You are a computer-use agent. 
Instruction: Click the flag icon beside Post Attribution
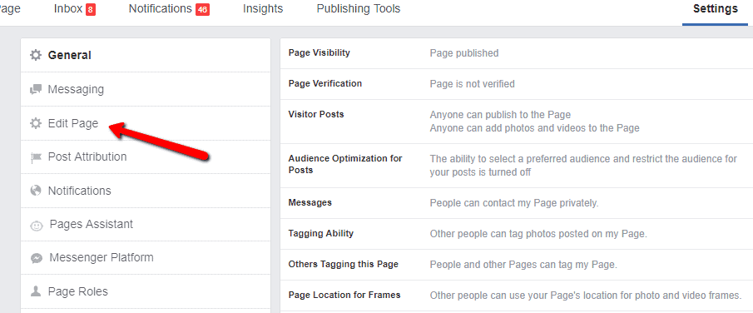click(36, 157)
